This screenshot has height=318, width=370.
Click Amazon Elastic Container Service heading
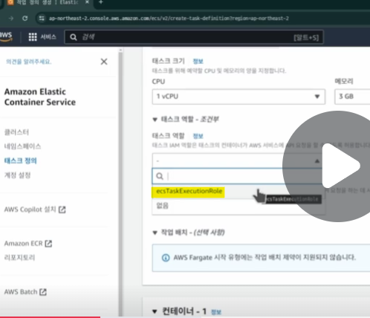[x=40, y=97]
